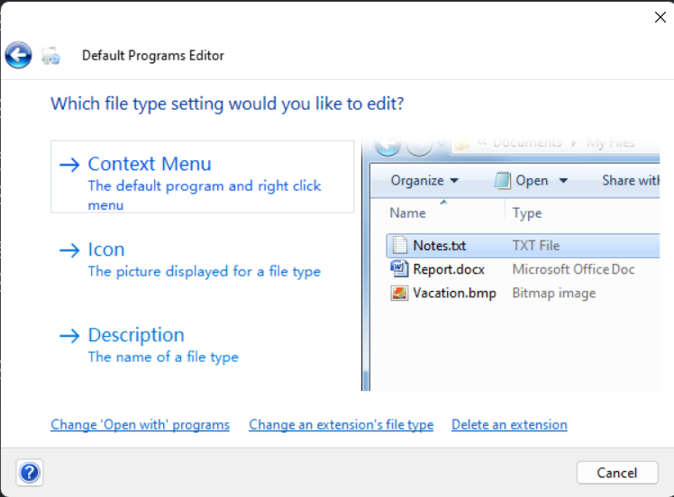Click the blue back arrow button
The height and width of the screenshot is (497, 674).
pyautogui.click(x=18, y=55)
